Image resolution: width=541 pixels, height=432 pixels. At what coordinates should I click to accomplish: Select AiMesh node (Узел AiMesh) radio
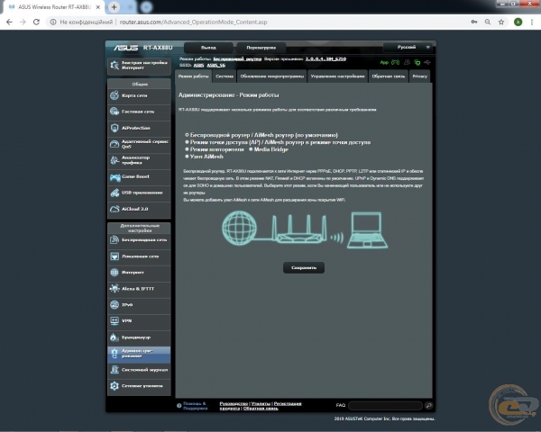(187, 157)
